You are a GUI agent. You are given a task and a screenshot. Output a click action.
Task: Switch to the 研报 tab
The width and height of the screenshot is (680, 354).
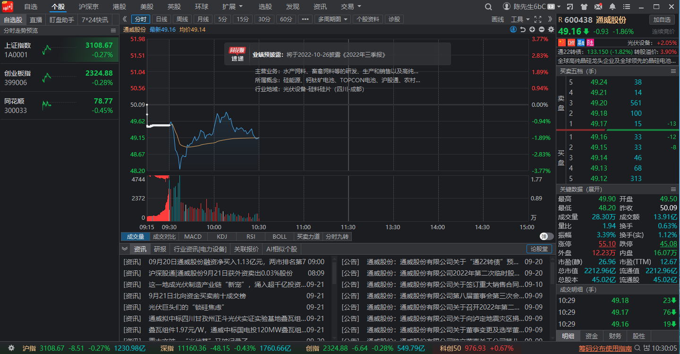click(x=160, y=249)
